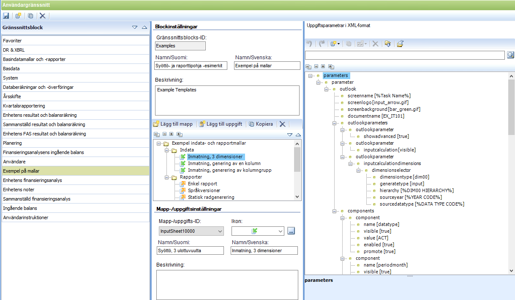This screenshot has height=300, width=515.
Task: Click the Kopiera button
Action: [x=261, y=124]
